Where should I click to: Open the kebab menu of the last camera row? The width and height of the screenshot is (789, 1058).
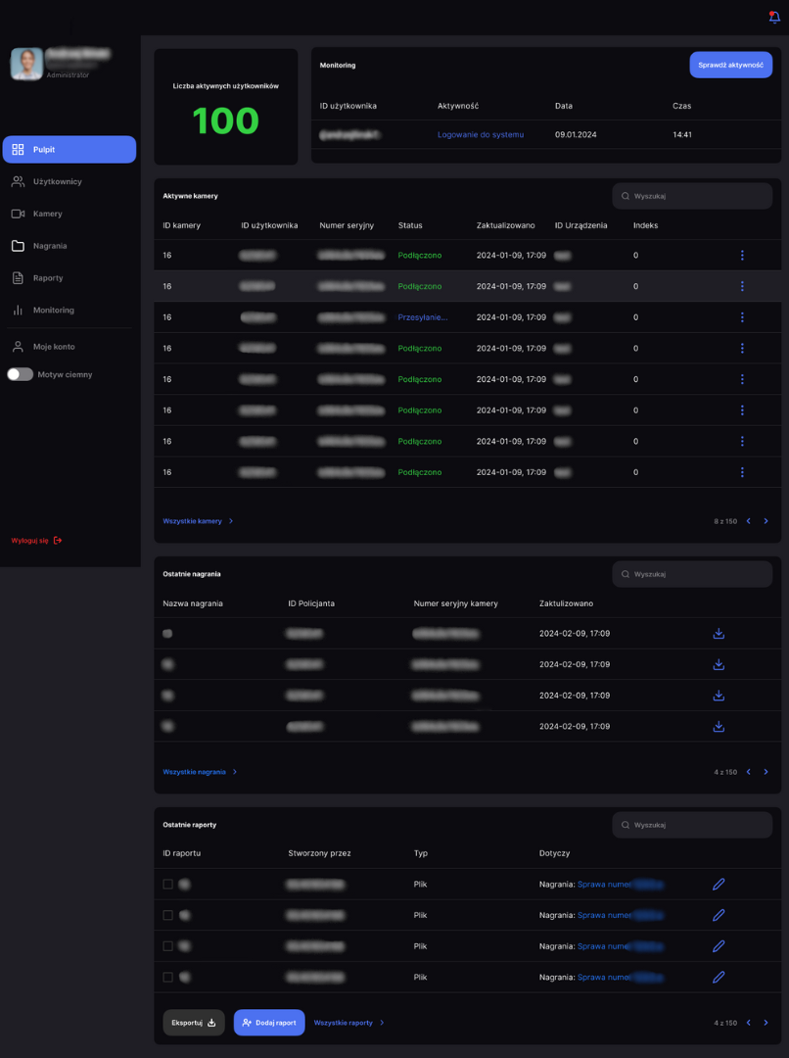(x=742, y=472)
